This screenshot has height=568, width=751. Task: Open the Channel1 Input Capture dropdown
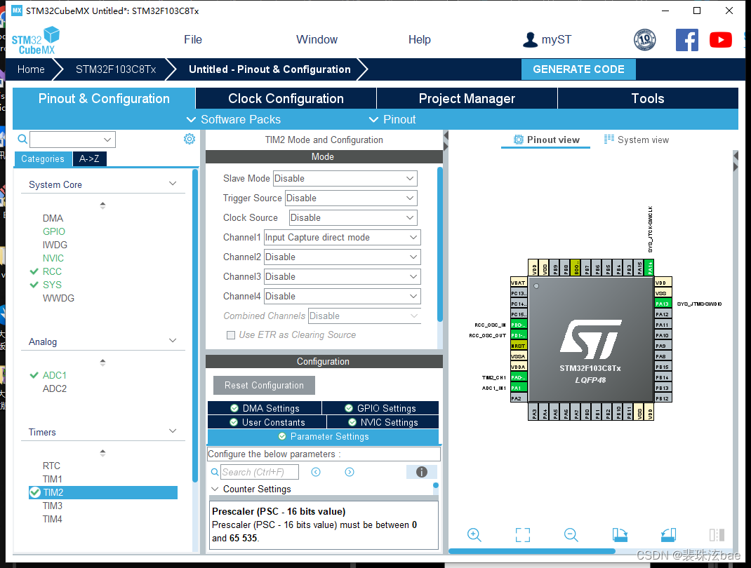pyautogui.click(x=342, y=237)
